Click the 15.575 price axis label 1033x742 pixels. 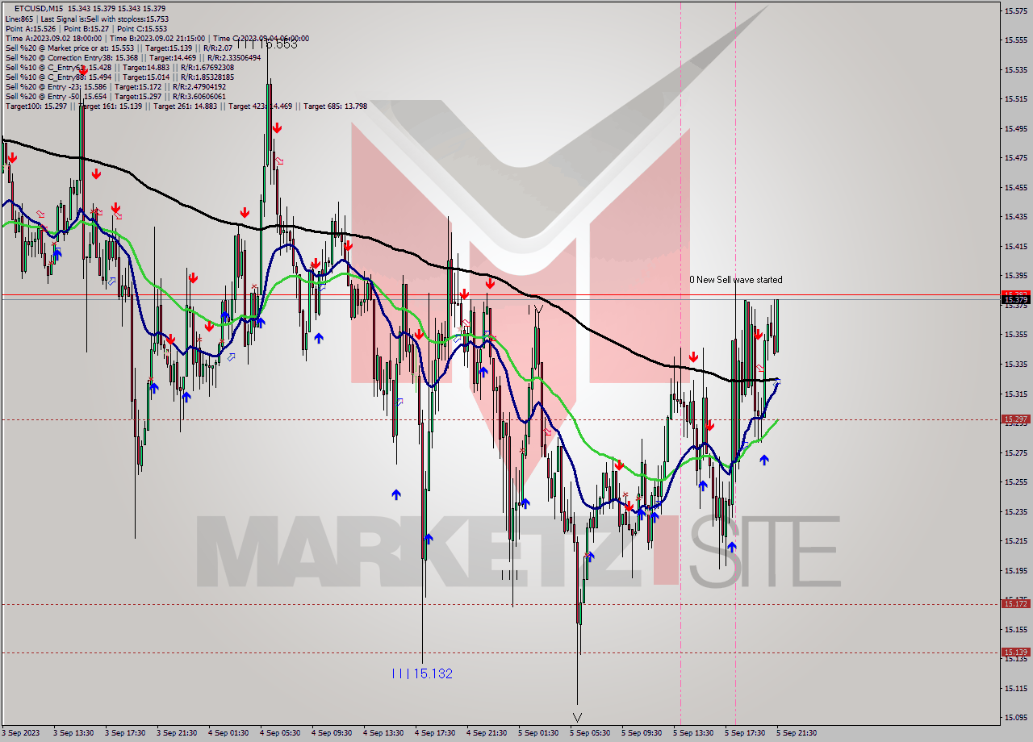pyautogui.click(x=1015, y=10)
